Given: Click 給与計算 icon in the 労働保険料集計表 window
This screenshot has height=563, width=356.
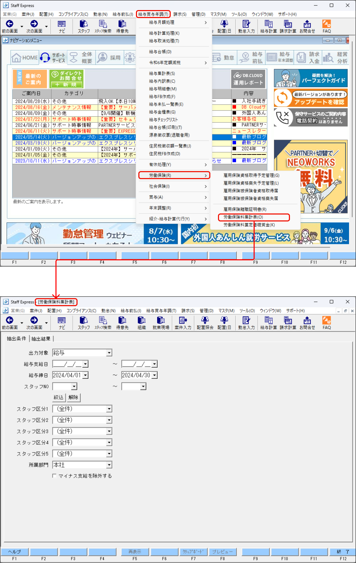Looking at the screenshot, I should [269, 322].
